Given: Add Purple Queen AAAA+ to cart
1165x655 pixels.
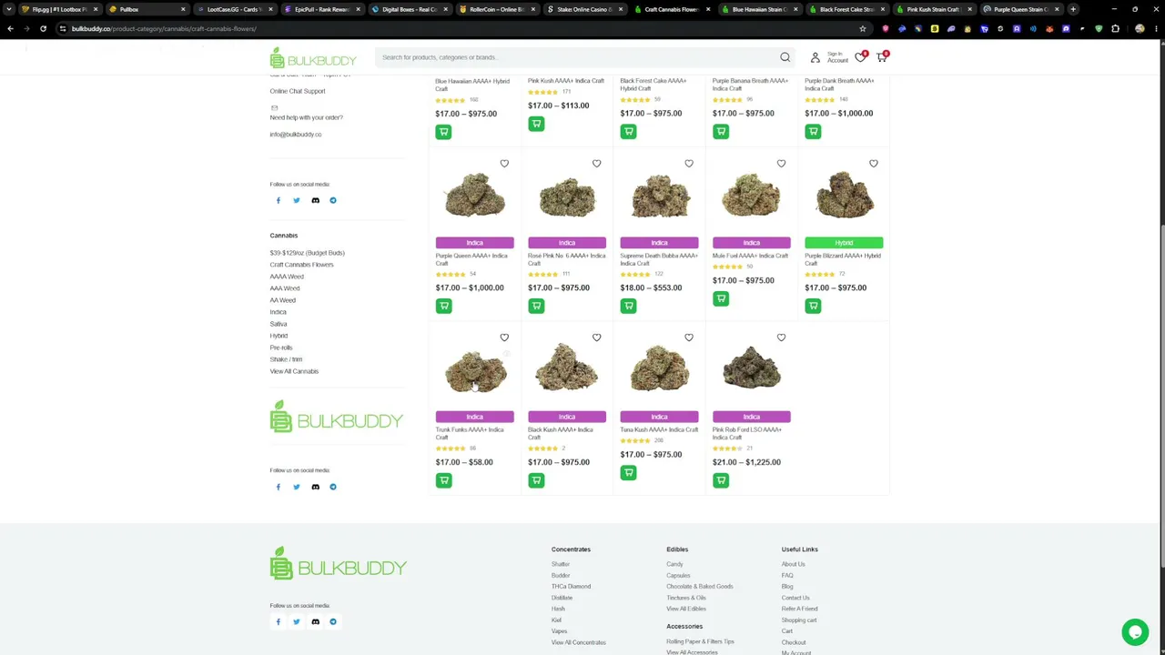Looking at the screenshot, I should [443, 306].
